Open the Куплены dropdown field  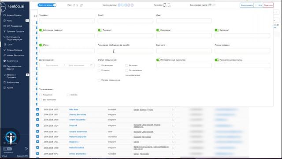[x=242, y=35]
